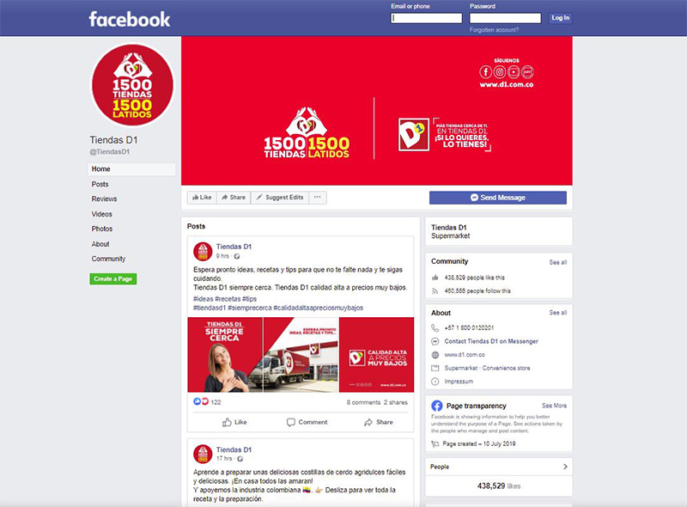Viewport: 687px width, 507px height.
Task: Click the Facebook logo in header
Action: tap(130, 19)
